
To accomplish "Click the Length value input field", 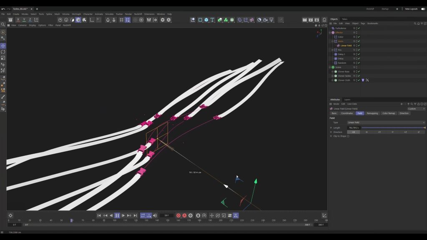I will 354,127.
